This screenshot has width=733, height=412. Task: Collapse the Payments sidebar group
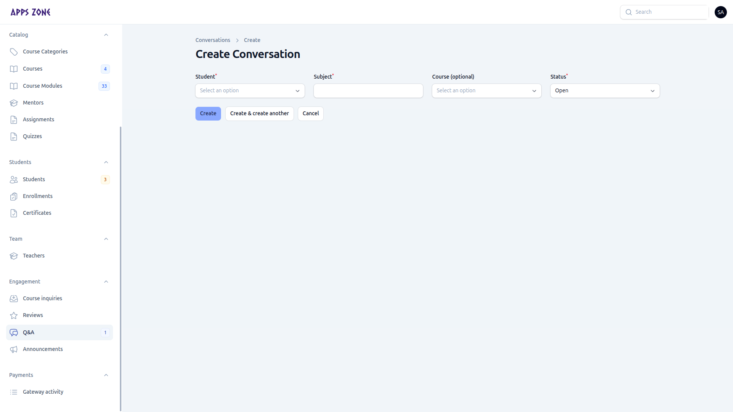pyautogui.click(x=106, y=375)
